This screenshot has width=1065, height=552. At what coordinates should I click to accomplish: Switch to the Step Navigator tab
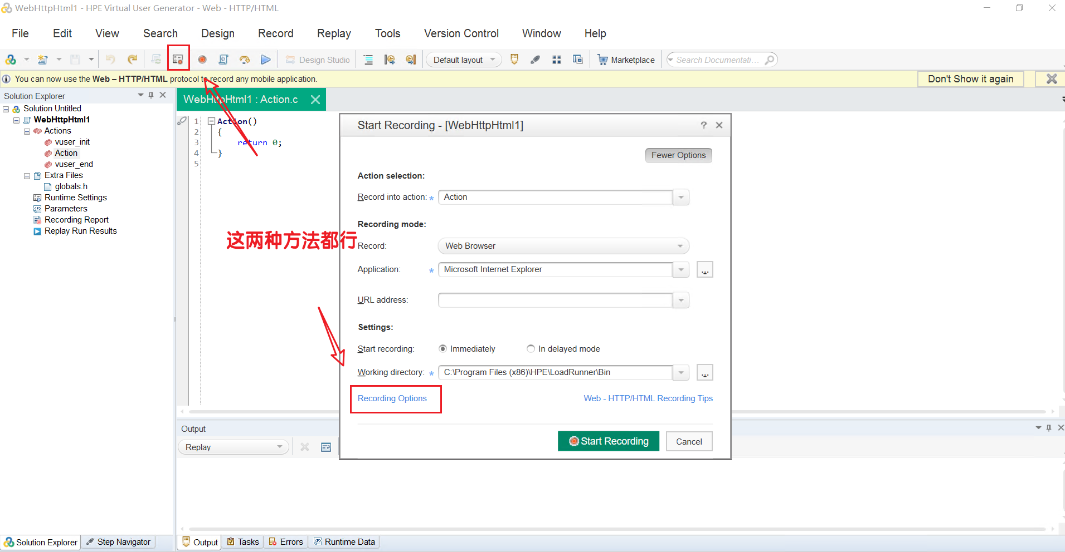coord(119,542)
